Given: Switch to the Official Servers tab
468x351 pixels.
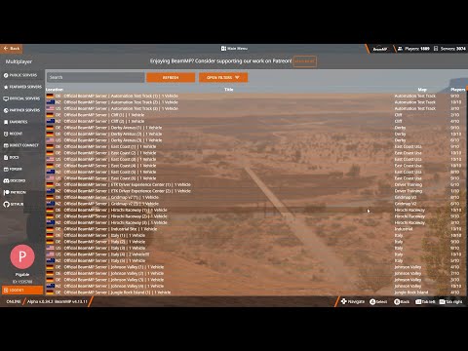Looking at the screenshot, I should pyautogui.click(x=21, y=98).
